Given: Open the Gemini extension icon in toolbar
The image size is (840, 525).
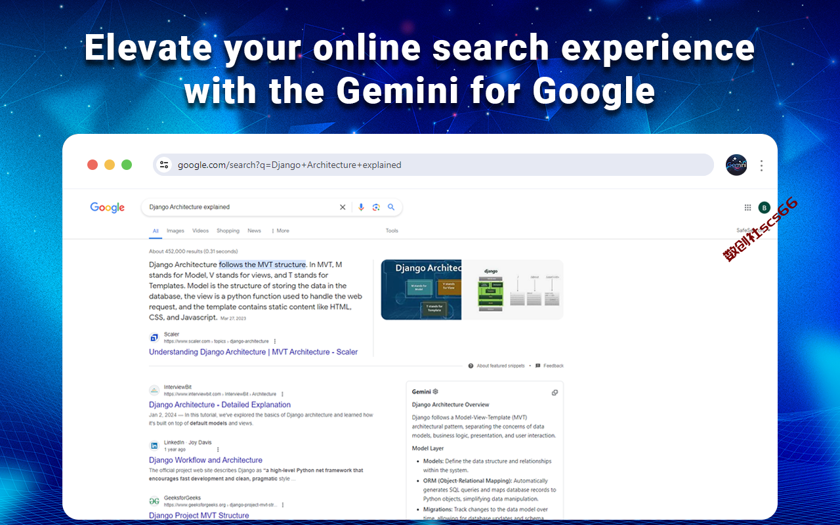Looking at the screenshot, I should pos(736,165).
